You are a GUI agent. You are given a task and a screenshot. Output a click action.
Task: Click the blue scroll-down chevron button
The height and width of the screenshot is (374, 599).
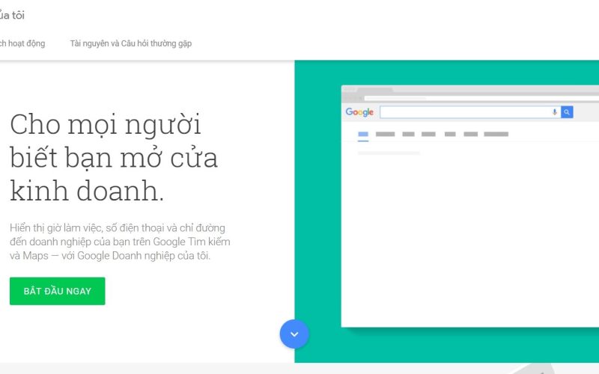point(294,334)
